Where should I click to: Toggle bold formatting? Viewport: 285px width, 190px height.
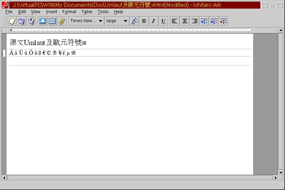(x=144, y=21)
